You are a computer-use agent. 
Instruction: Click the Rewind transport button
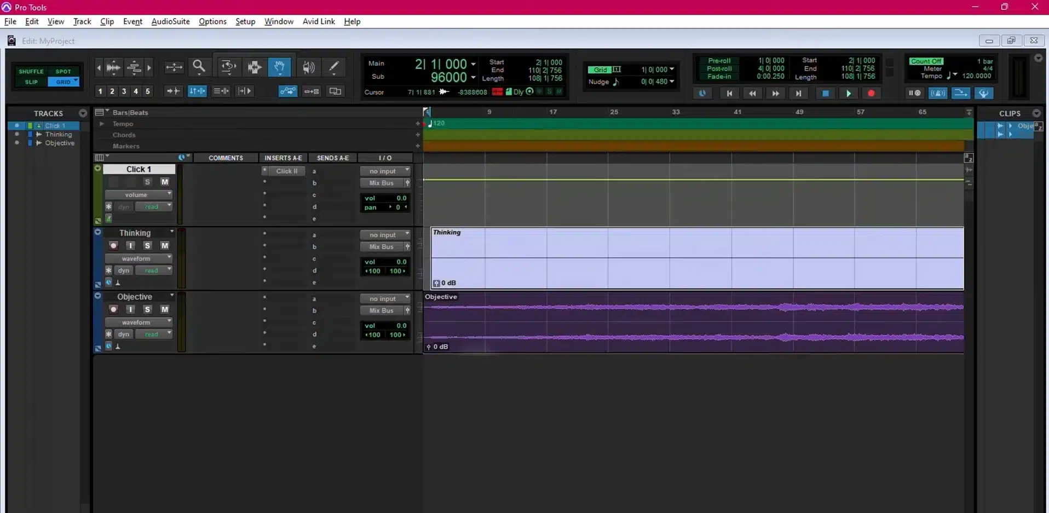pos(752,94)
